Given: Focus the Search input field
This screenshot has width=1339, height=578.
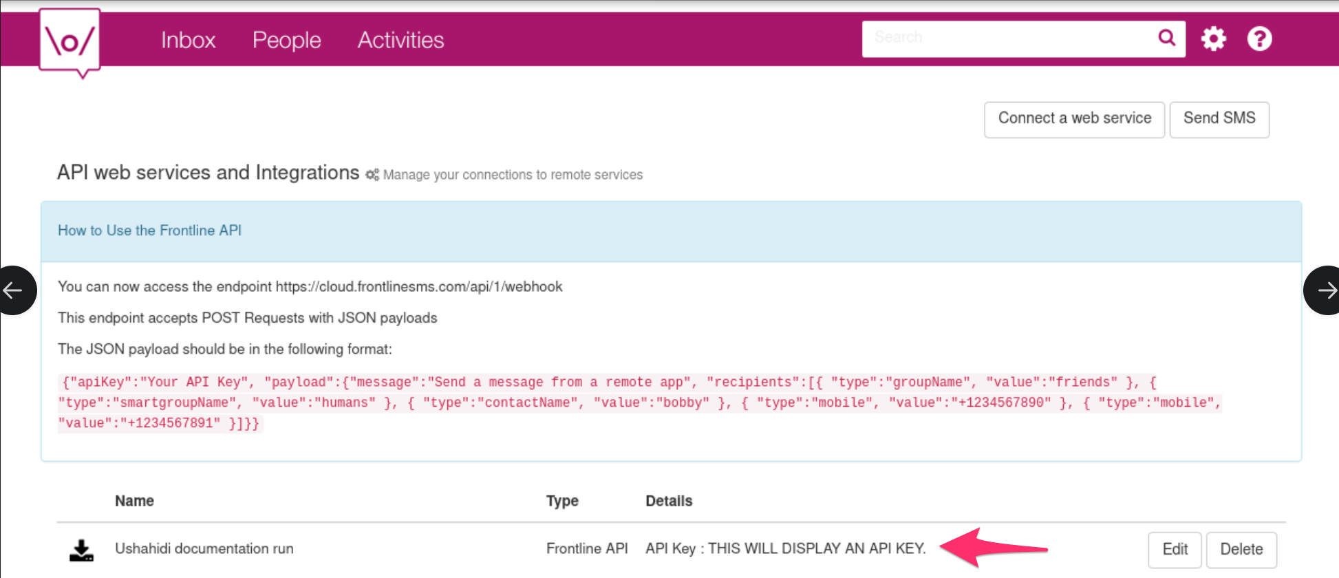Looking at the screenshot, I should point(1008,39).
